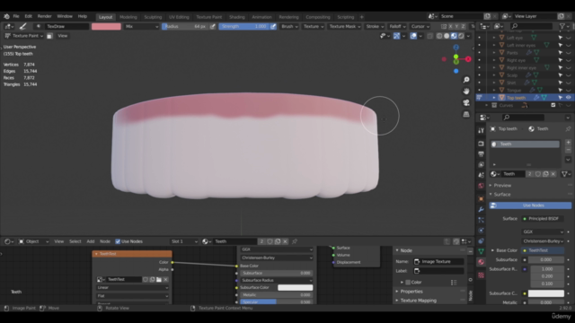Screen dimensions: 575x323
Task: Open the Scene properties tab icon
Action: pyautogui.click(x=482, y=175)
